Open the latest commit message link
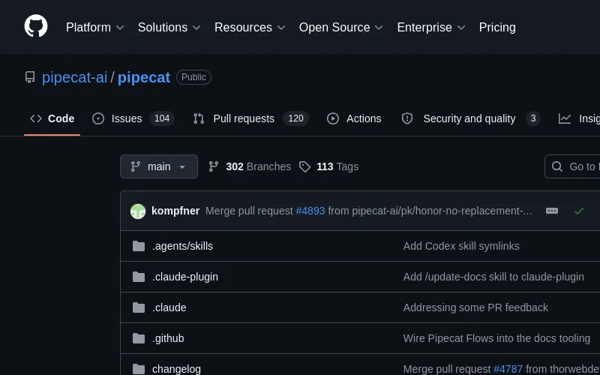Viewport: 600px width, 375px height. [368, 211]
